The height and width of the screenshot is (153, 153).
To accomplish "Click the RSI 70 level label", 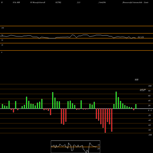I will (x=2, y=35).
